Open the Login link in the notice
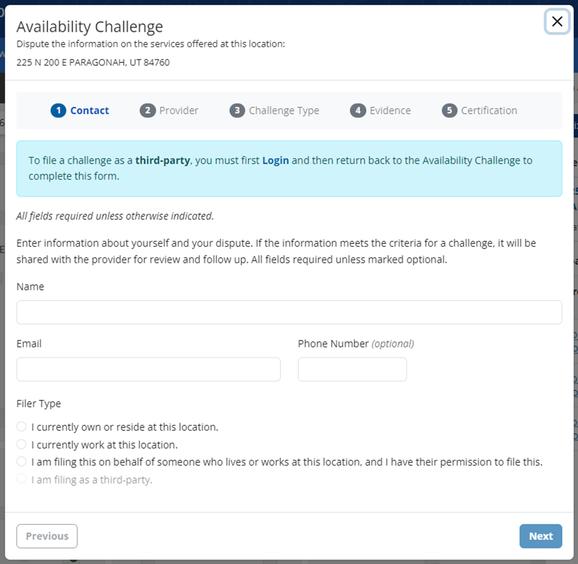Image resolution: width=578 pixels, height=564 pixels. [275, 161]
